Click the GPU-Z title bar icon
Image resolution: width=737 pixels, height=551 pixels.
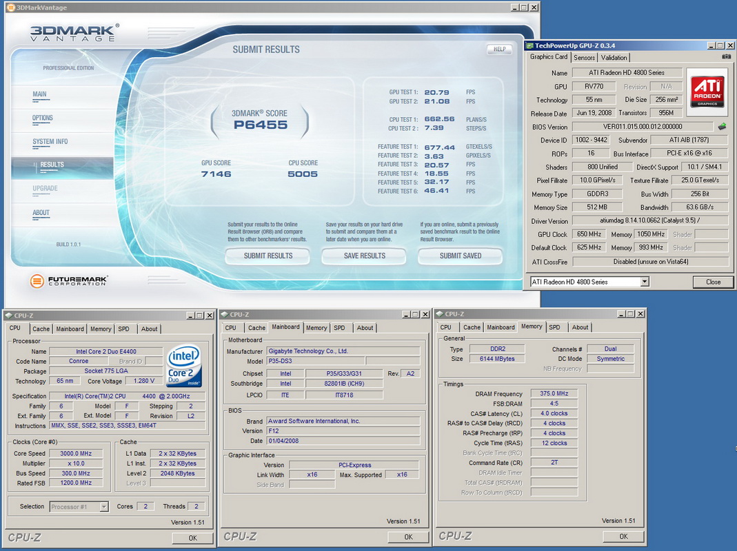529,45
